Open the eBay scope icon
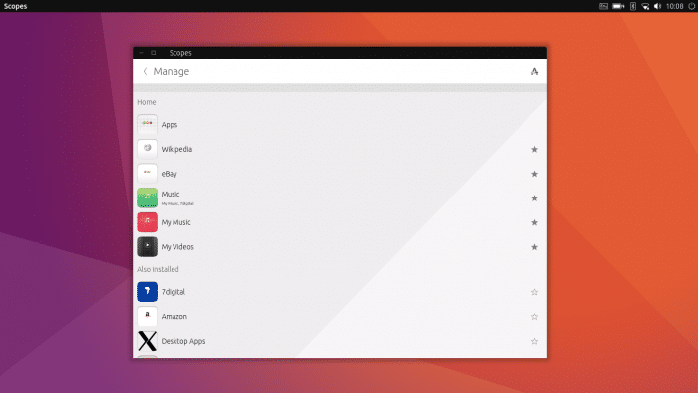Screen dimensions: 698x393 pyautogui.click(x=147, y=174)
